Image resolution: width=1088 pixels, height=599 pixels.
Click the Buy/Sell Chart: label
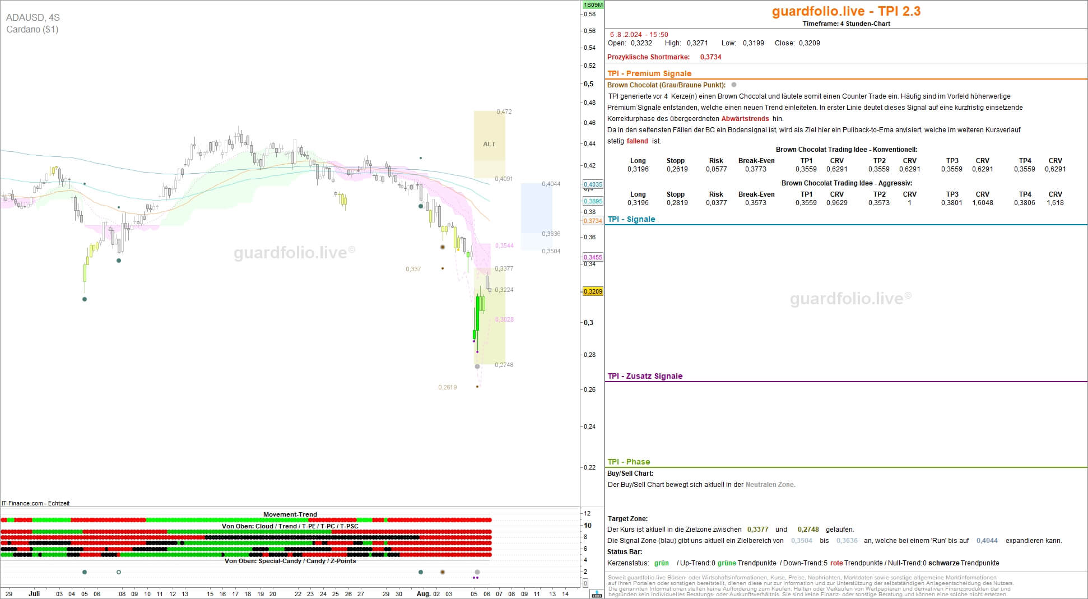(x=630, y=473)
